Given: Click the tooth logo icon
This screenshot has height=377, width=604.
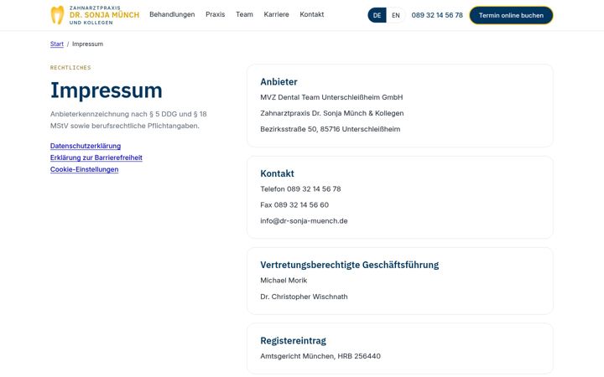Looking at the screenshot, I should (57, 15).
